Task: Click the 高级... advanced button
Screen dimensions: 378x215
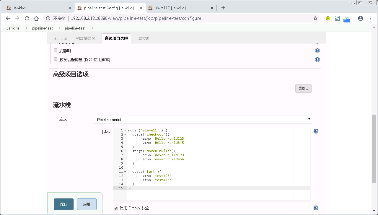Action: tap(303, 89)
